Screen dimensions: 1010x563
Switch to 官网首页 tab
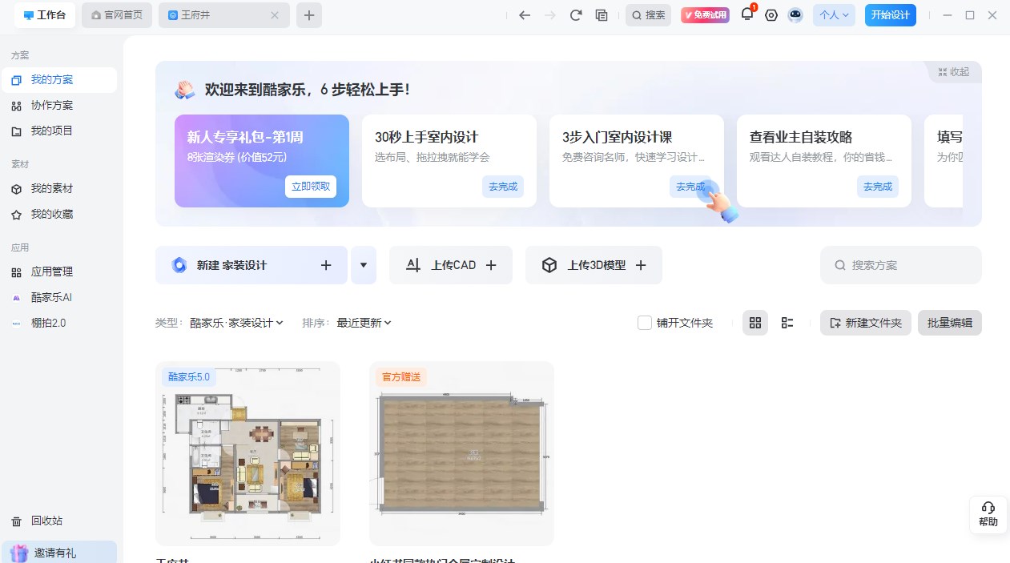click(x=117, y=15)
